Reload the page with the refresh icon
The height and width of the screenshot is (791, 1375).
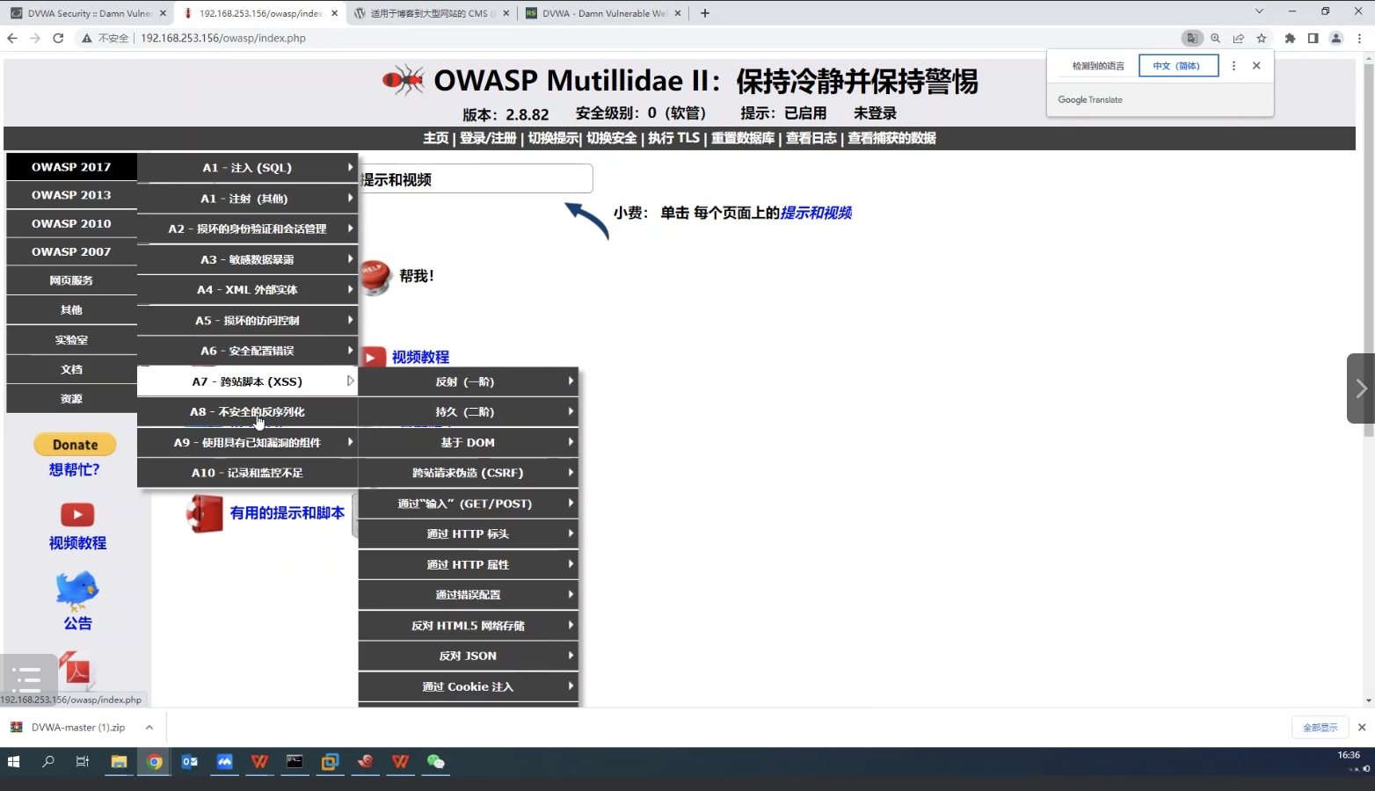(58, 38)
